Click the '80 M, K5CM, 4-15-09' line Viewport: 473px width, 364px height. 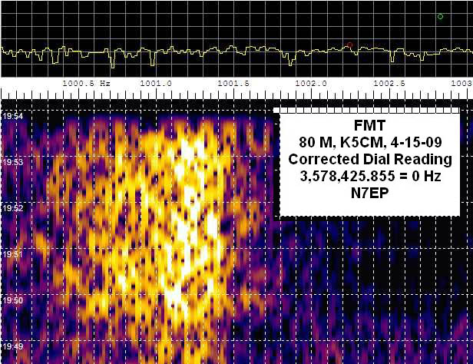370,142
